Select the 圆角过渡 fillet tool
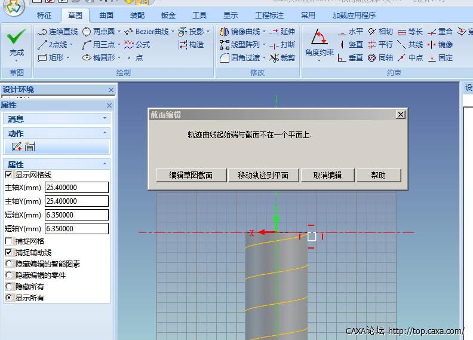 tap(240, 57)
